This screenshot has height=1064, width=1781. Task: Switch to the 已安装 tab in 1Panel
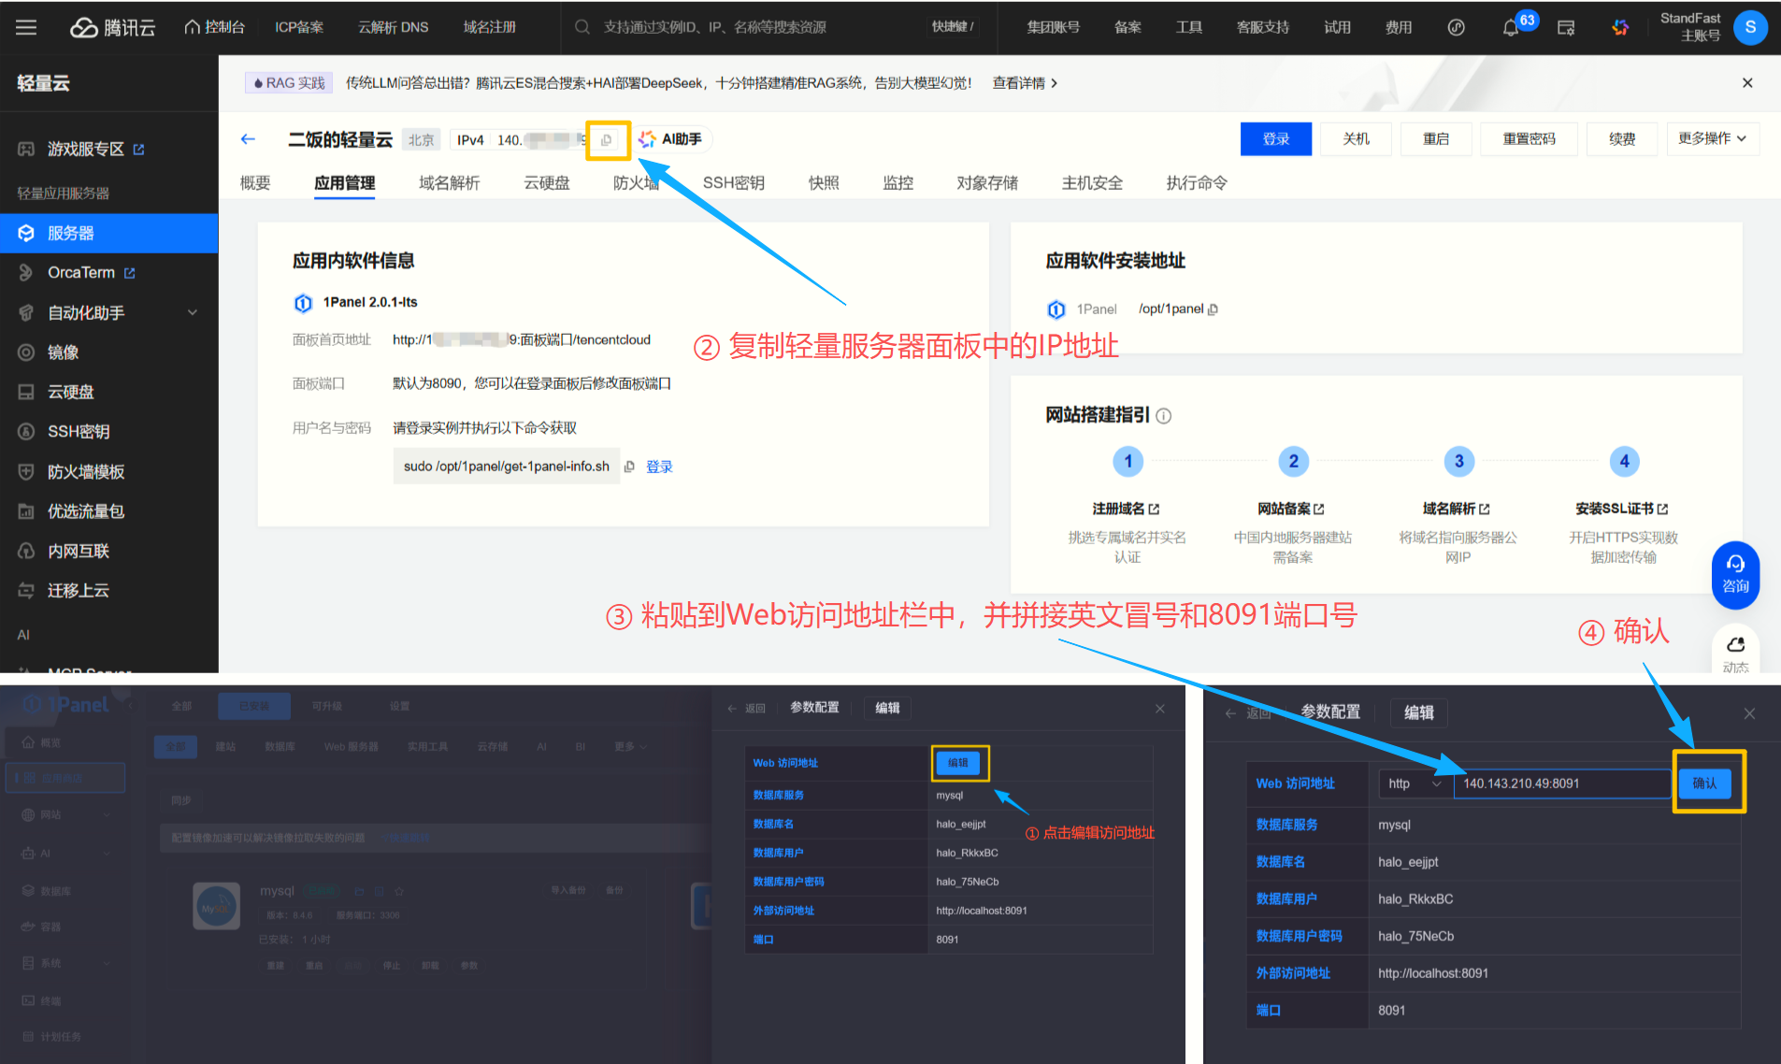pyautogui.click(x=254, y=705)
